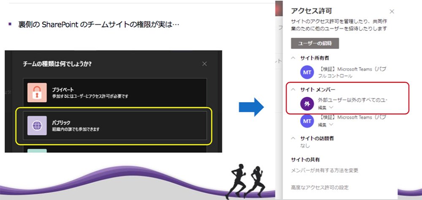Image resolution: width=422 pixels, height=200 pixels.
Task: Collapse the サイトの訪問者 section
Action: click(x=294, y=138)
